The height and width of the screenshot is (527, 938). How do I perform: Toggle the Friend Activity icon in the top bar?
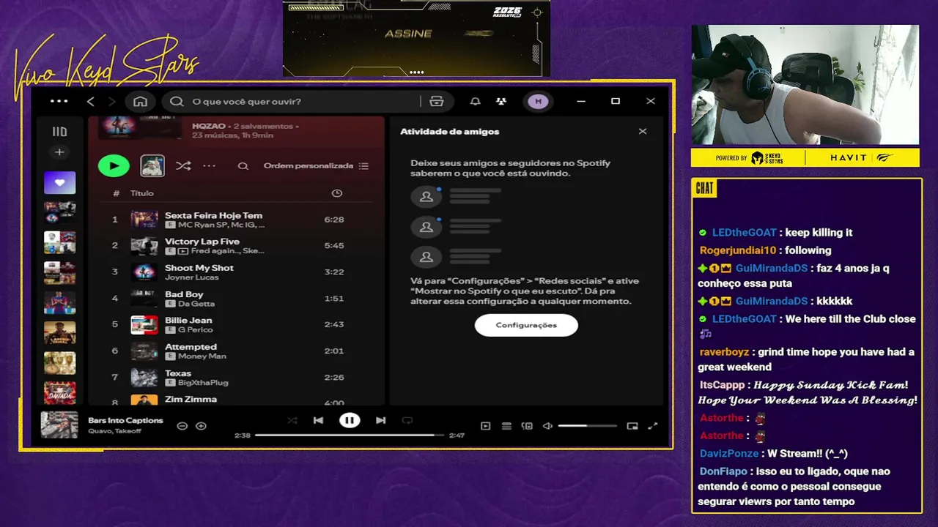(501, 101)
